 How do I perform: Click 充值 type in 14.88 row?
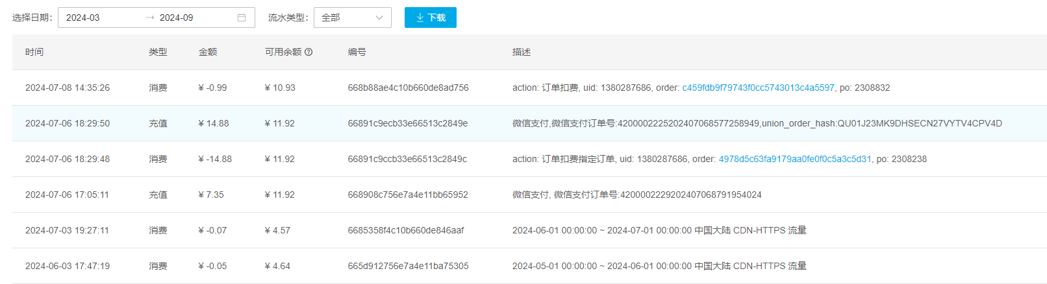[x=158, y=123]
